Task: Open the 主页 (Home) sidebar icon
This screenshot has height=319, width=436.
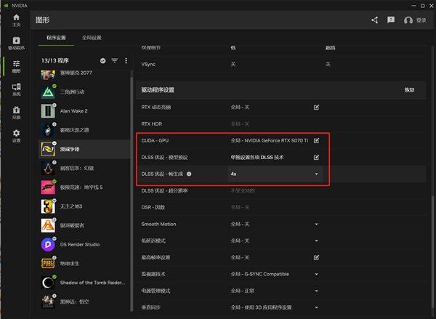Action: (15, 21)
